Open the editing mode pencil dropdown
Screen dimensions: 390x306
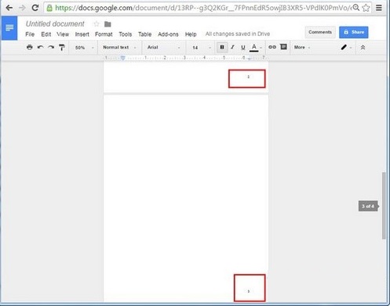click(346, 47)
